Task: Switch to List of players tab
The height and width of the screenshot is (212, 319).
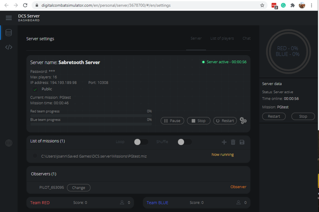Action: click(x=222, y=38)
